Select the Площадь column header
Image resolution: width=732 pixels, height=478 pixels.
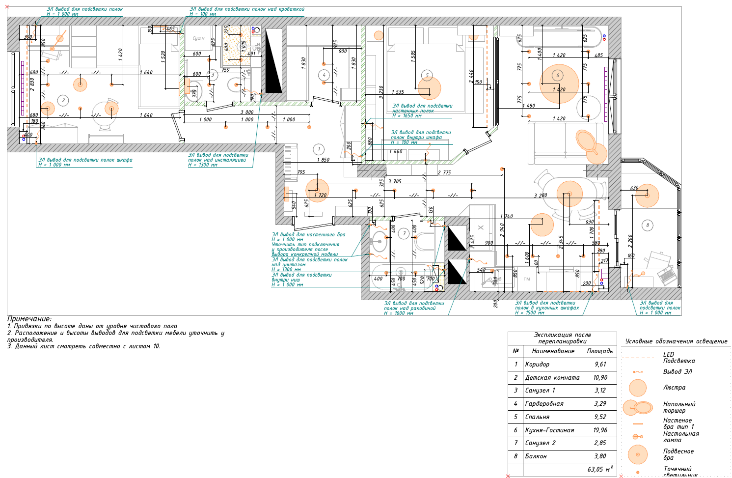[x=599, y=351]
